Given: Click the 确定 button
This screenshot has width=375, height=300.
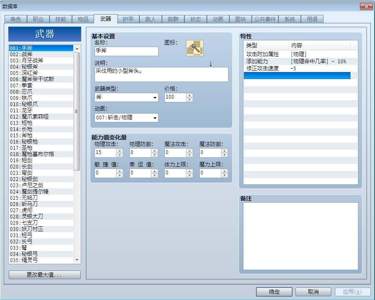Looking at the screenshot, I should [274, 292].
